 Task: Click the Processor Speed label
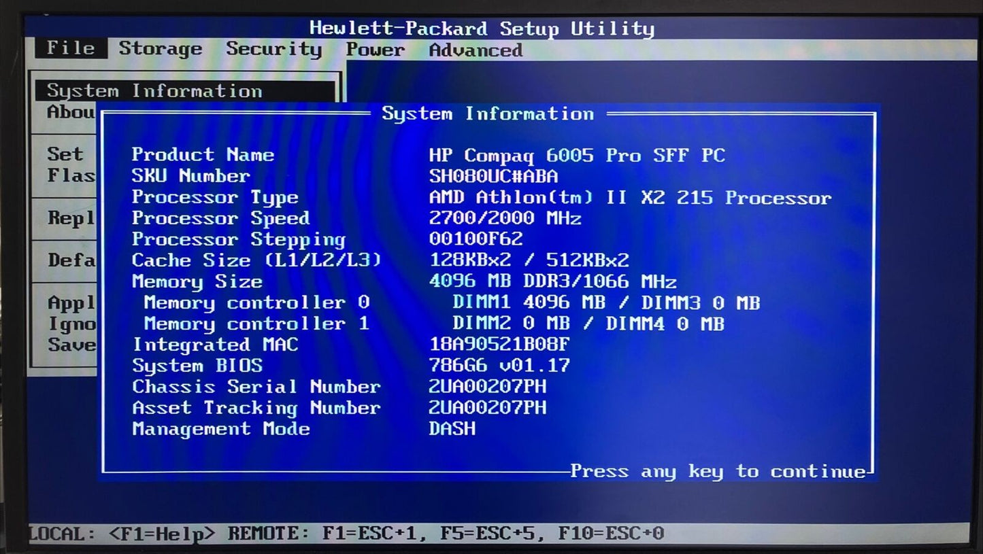220,219
